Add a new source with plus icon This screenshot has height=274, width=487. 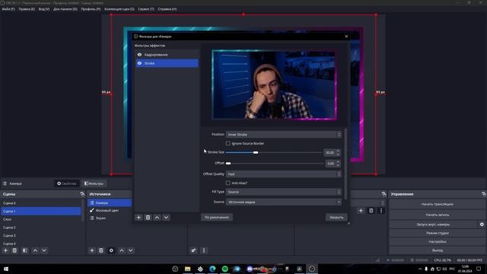coord(91,250)
